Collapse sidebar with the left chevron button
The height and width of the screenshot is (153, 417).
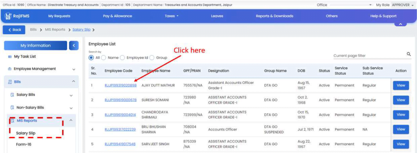coord(74,46)
